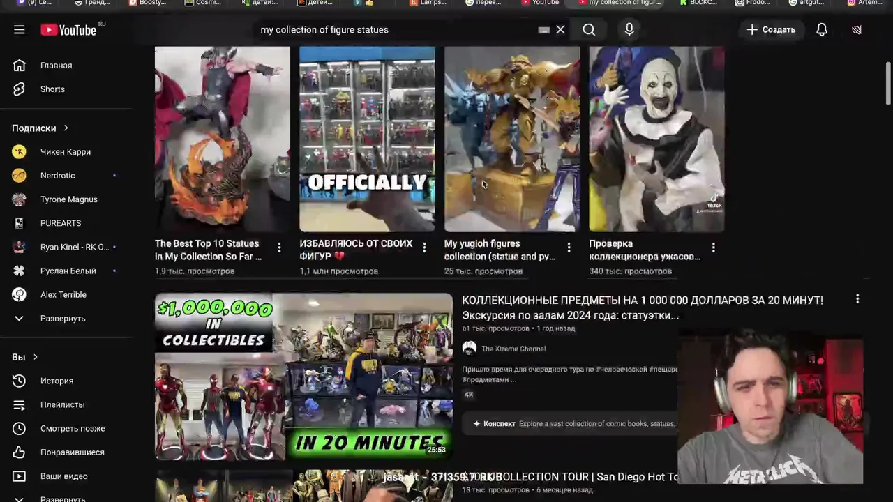Open the golden yugioh statue short thumbnail
This screenshot has height=502, width=893.
[x=512, y=139]
